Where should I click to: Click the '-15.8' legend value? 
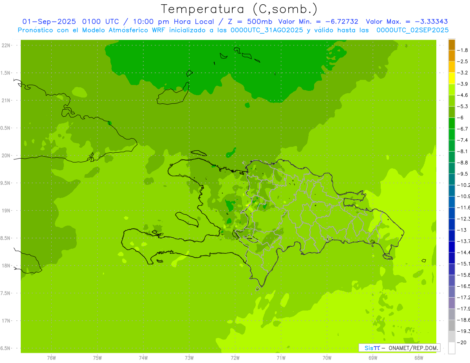pyautogui.click(x=464, y=275)
